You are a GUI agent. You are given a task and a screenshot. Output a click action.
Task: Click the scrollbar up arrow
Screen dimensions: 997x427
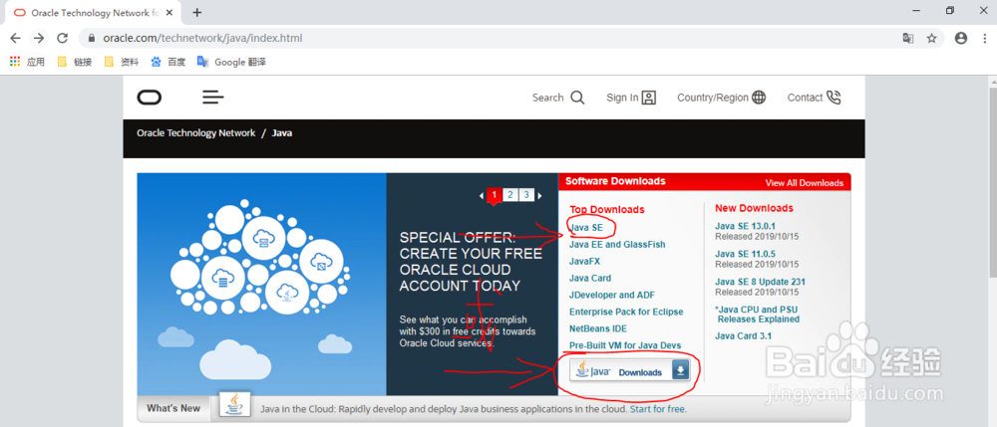(x=991, y=82)
